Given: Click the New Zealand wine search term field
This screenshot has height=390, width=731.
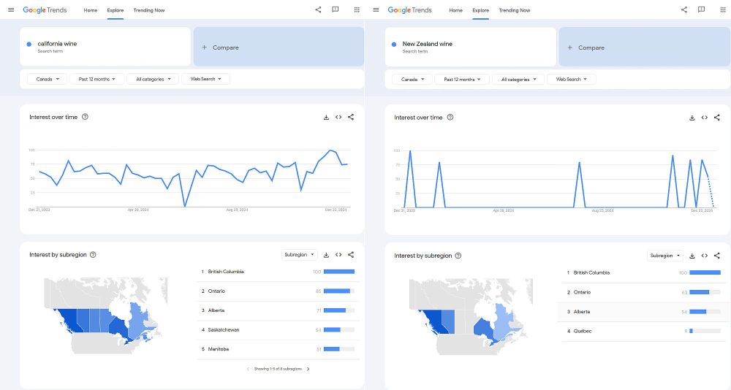Looking at the screenshot, I should pos(470,47).
